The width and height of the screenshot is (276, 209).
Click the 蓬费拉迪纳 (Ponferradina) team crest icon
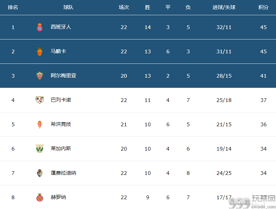(40, 173)
